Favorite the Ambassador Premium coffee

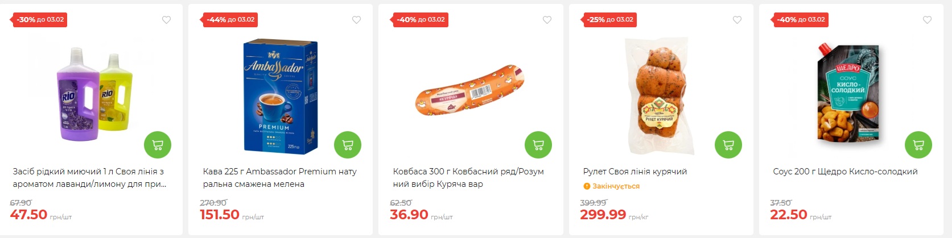pyautogui.click(x=356, y=20)
